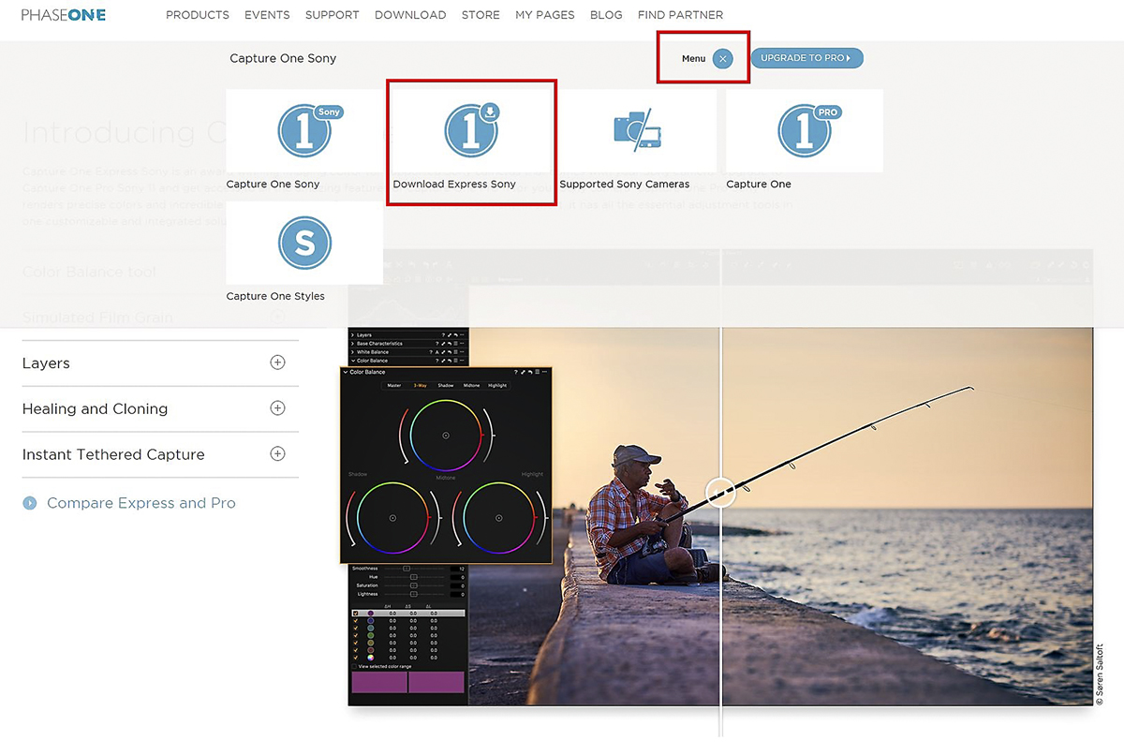Screen dimensions: 1124x755
Task: Close the menu with the X icon
Action: (722, 58)
